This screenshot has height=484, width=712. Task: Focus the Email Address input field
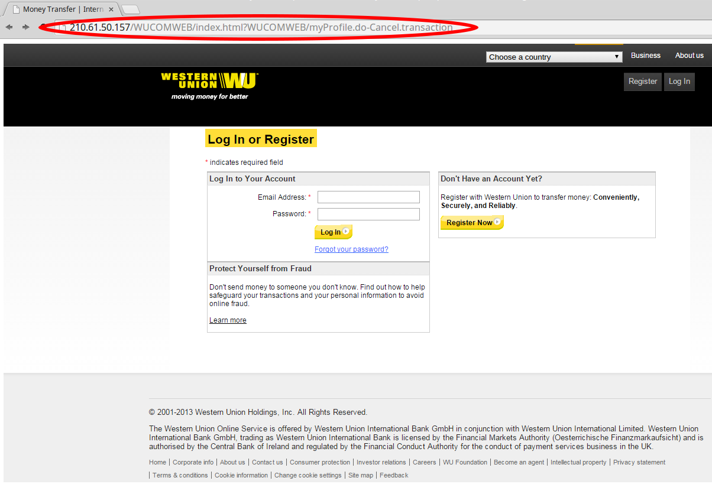tap(368, 197)
